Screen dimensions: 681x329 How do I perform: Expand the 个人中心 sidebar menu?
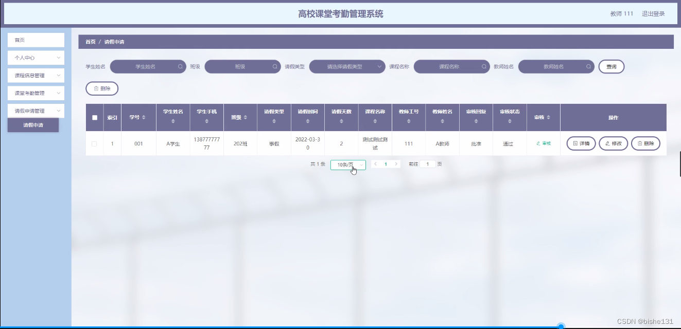pyautogui.click(x=35, y=58)
